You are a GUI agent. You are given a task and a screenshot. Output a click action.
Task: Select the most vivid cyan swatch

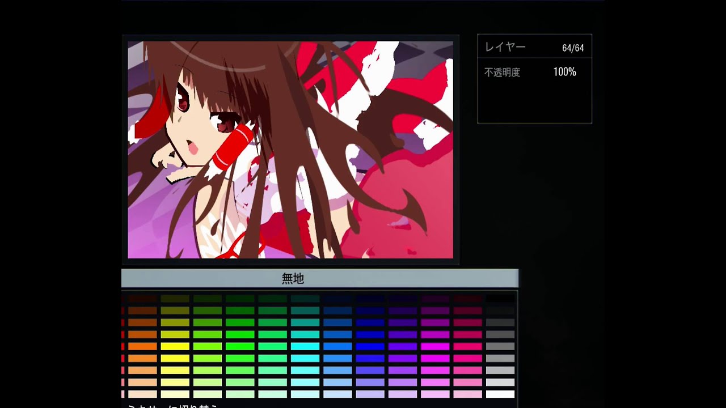tap(305, 346)
